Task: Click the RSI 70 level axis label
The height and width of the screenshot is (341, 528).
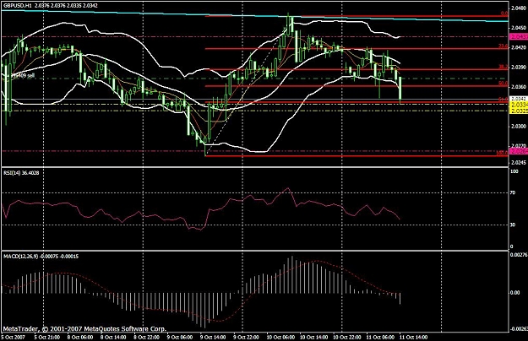Action: (513, 193)
